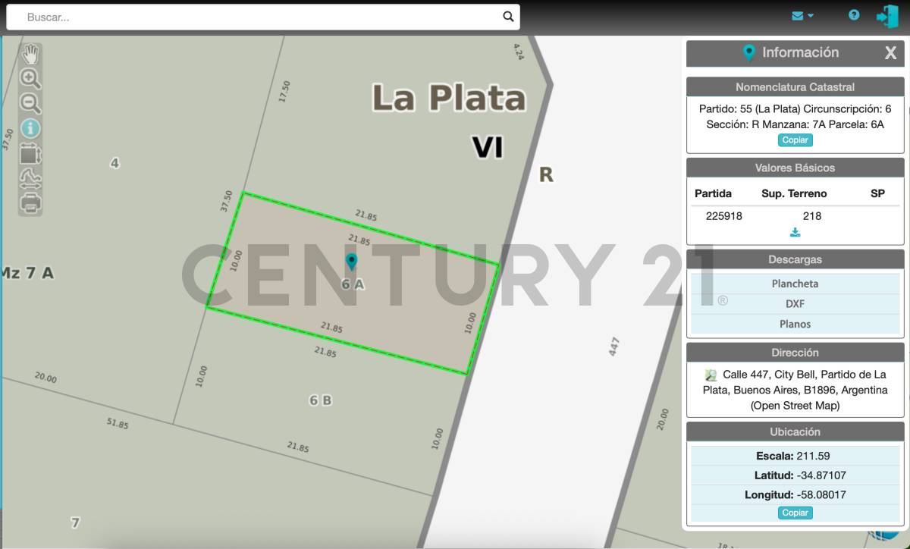Open the mail envelope dropdown
This screenshot has height=549, width=910.
[x=802, y=16]
